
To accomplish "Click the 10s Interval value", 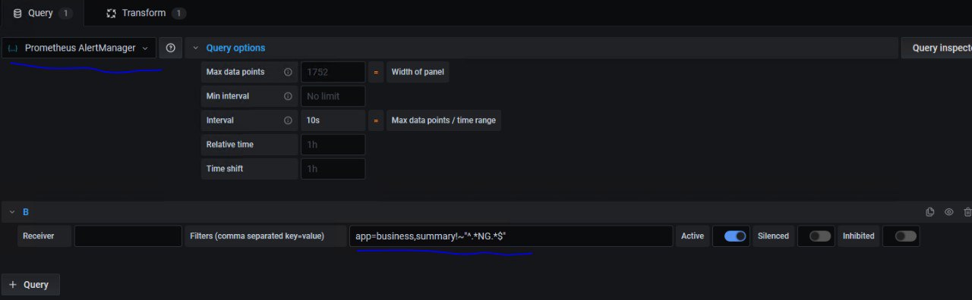I will pos(333,120).
